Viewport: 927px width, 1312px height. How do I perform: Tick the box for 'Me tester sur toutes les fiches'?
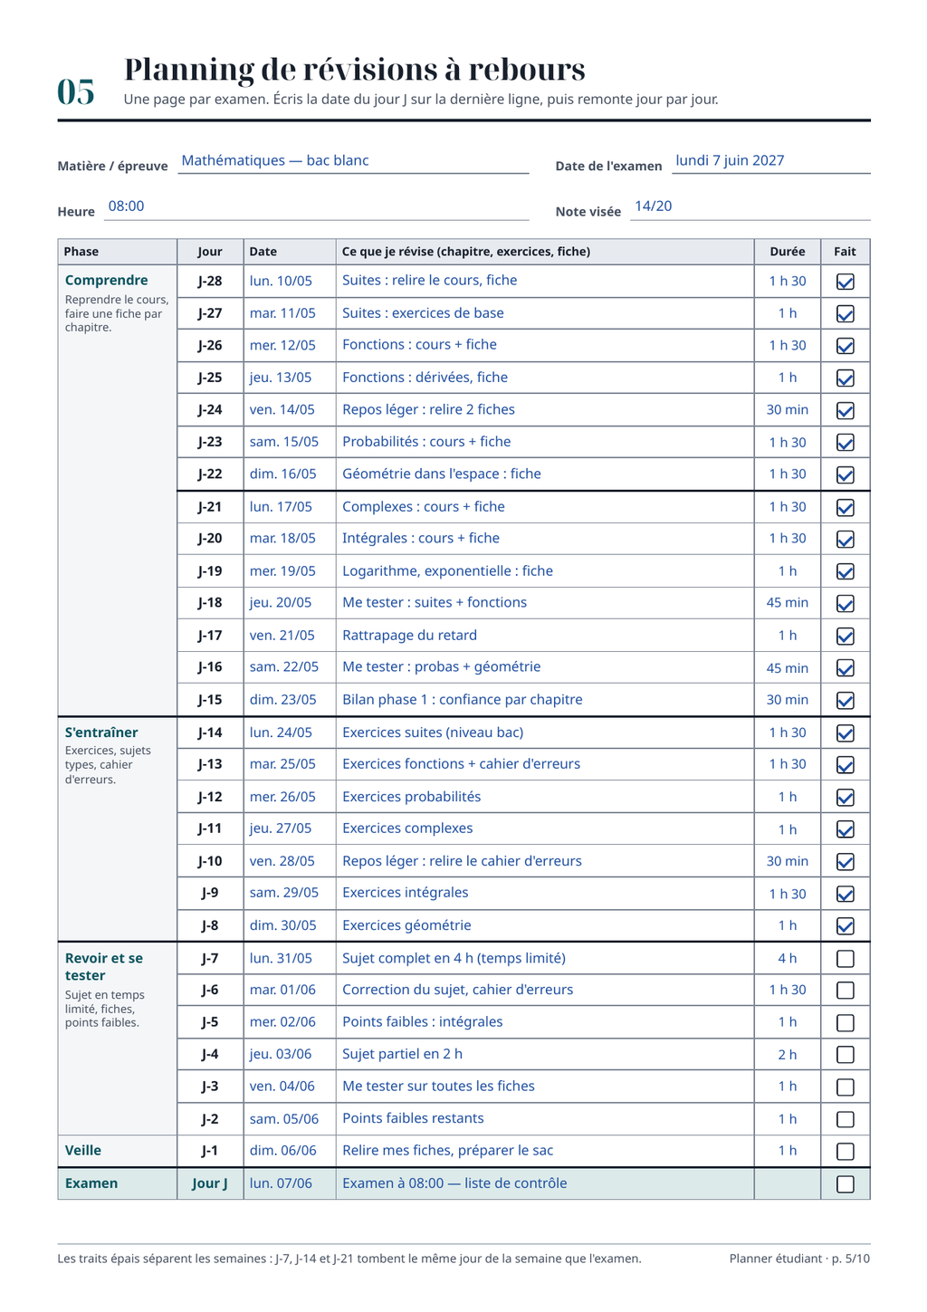click(x=845, y=1087)
